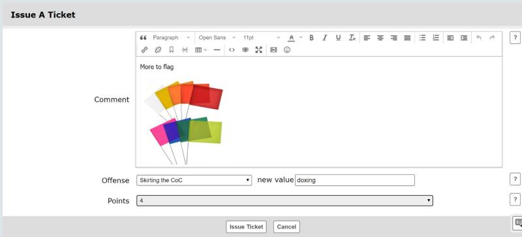Open the Paragraph format dropdown
The image size is (522, 237).
[172, 38]
